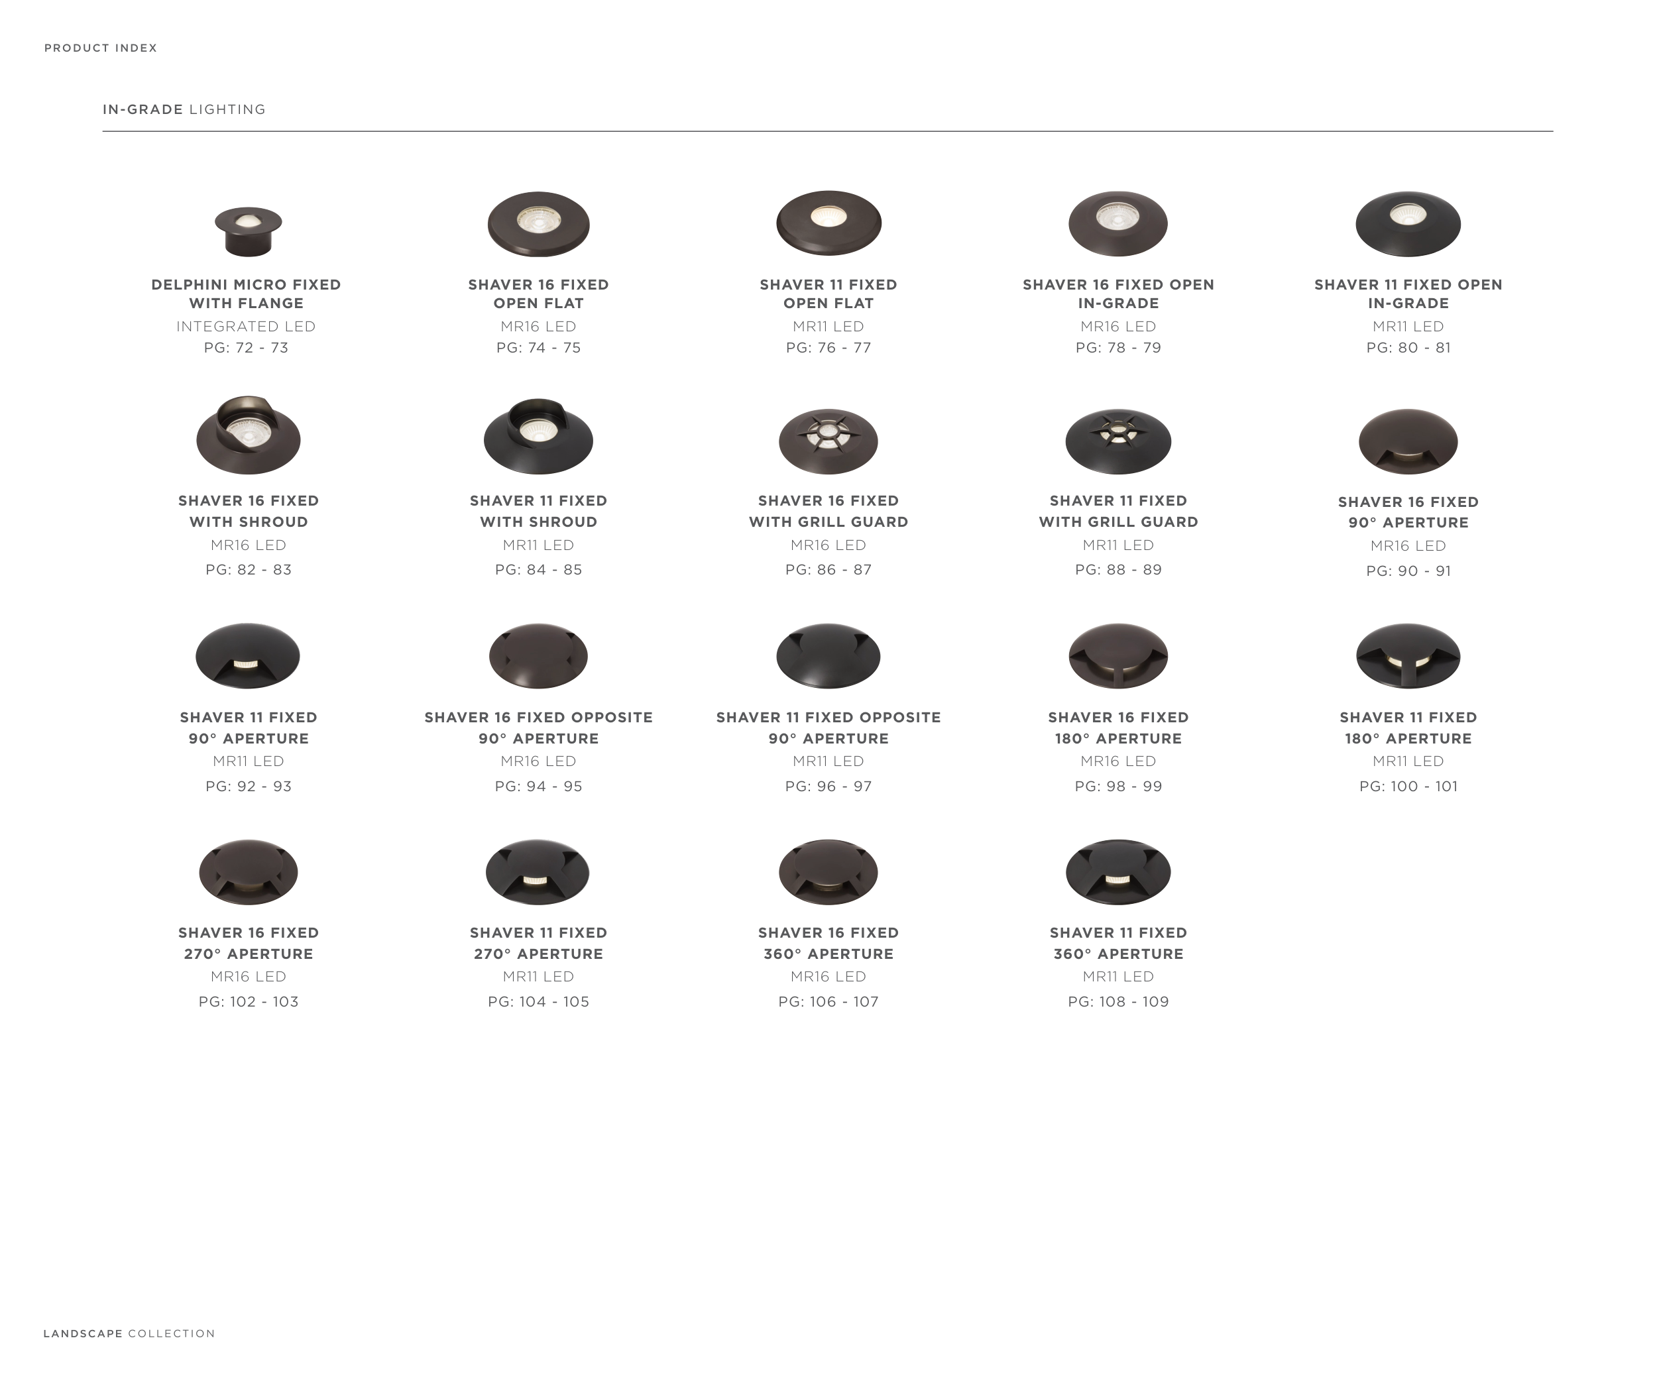
Task: Click the Shaver 16 Fixed Opposite 90° Aperture title
Action: pos(538,727)
